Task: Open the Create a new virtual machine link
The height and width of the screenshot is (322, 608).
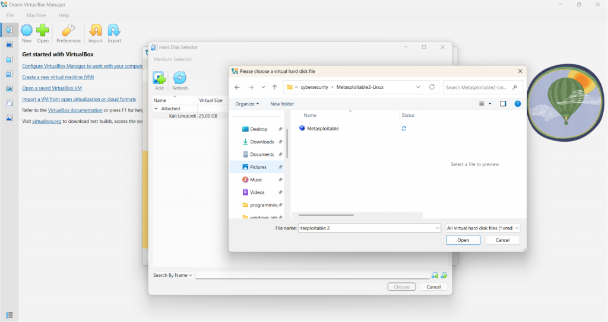Action: coord(58,77)
